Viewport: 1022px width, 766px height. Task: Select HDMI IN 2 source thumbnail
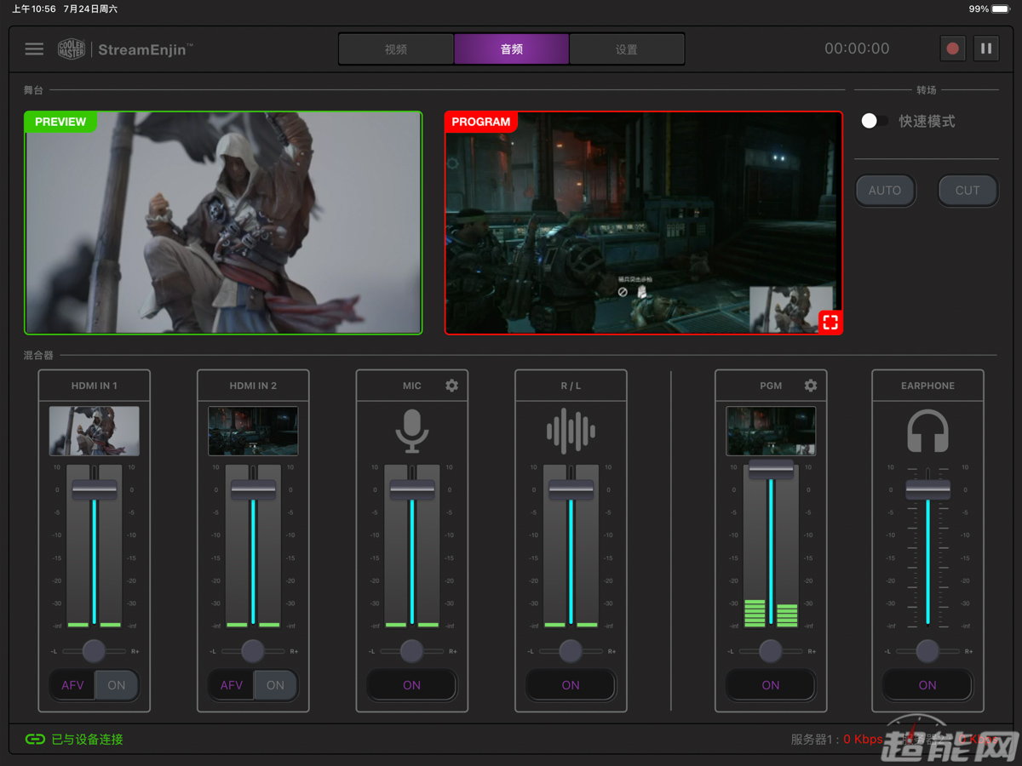click(x=253, y=431)
